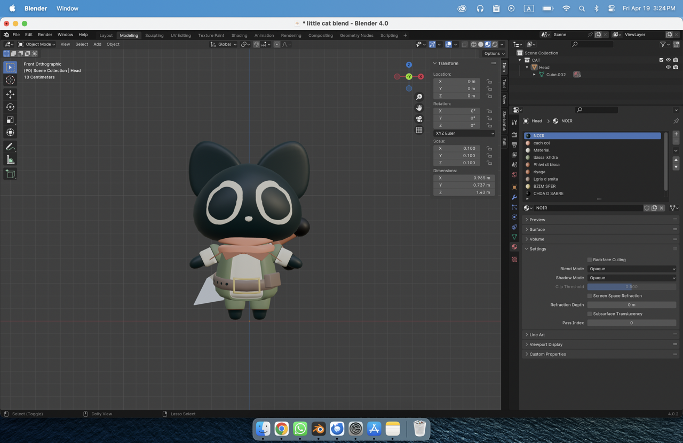Switch perspective/orthographic with the grid gizmo
The width and height of the screenshot is (683, 443).
(x=419, y=130)
